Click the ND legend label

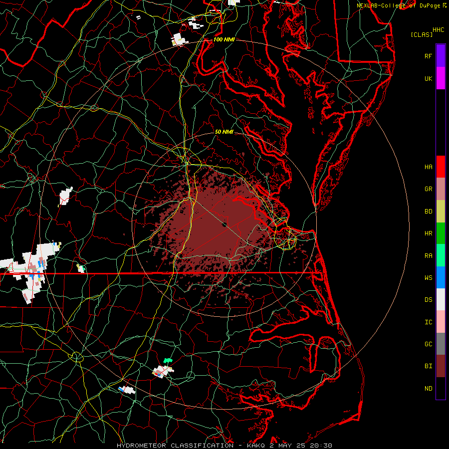[x=428, y=389]
